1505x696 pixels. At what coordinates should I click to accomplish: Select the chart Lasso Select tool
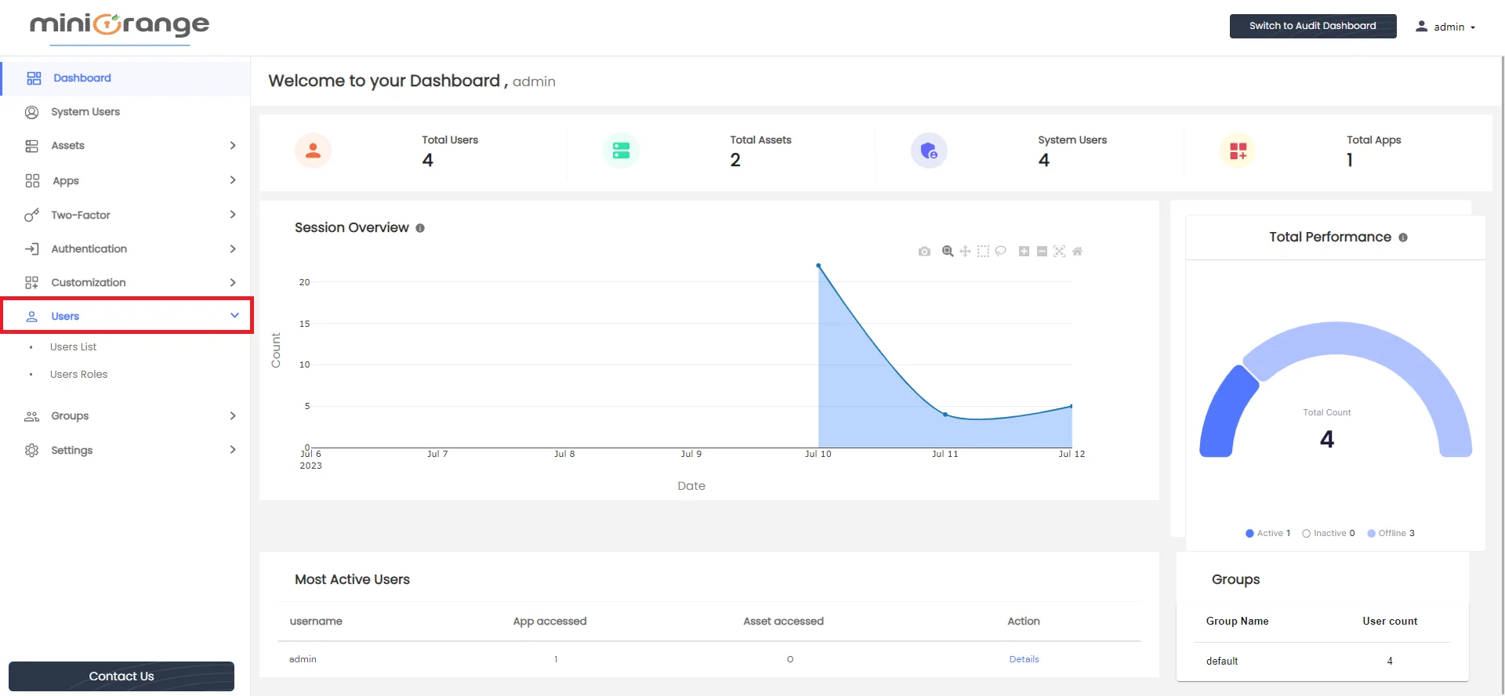tap(1001, 252)
